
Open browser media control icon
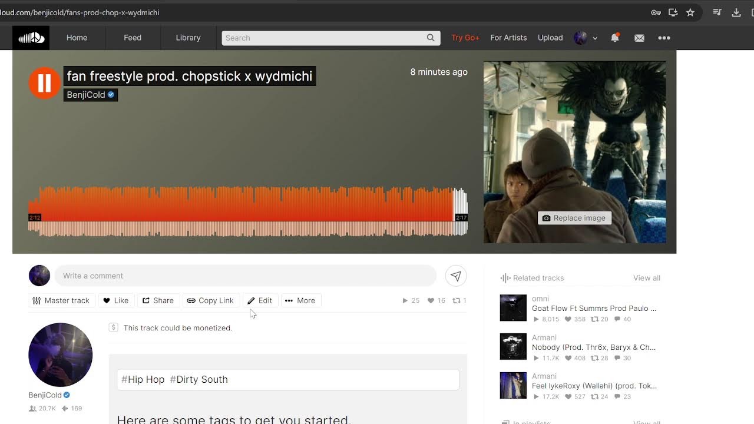click(x=717, y=12)
